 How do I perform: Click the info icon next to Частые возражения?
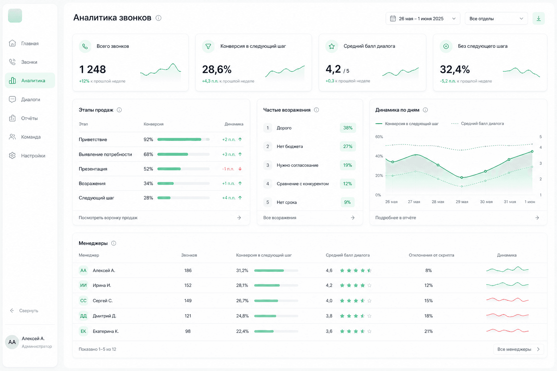(x=317, y=110)
